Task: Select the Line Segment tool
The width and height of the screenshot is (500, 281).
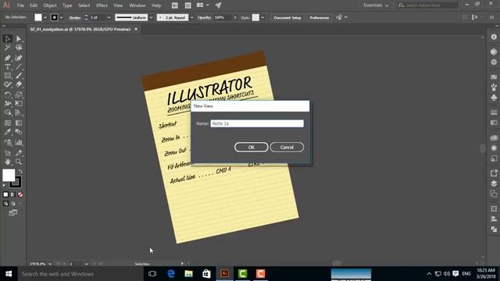Action: 19,67
